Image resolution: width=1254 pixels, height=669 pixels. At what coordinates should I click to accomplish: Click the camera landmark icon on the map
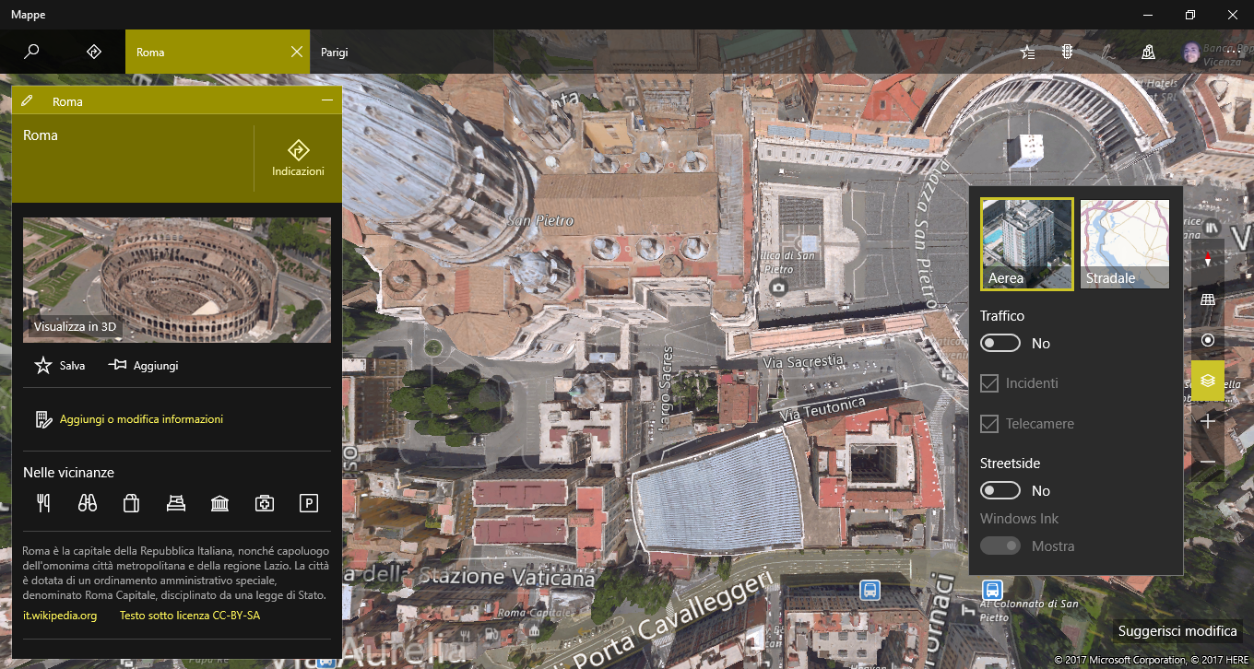tap(779, 288)
